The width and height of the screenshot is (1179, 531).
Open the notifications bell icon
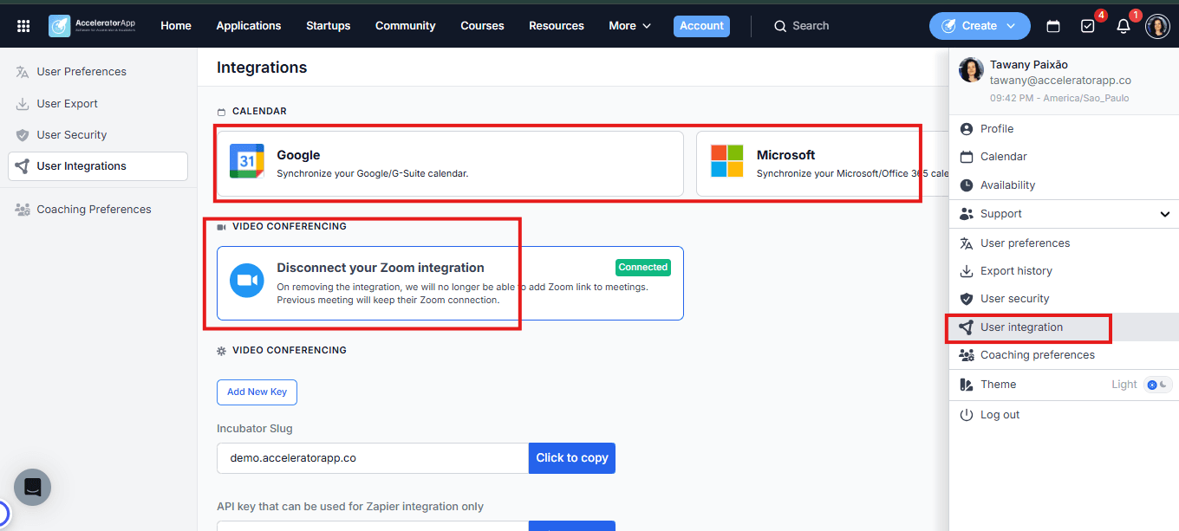(1124, 26)
